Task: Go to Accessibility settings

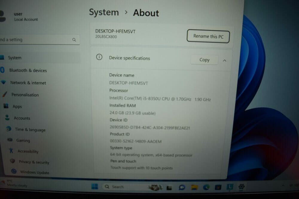Action: tap(28, 151)
